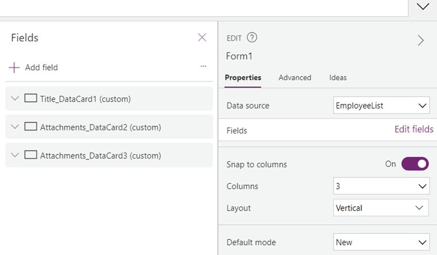Viewport: 437px width, 255px height.
Task: Open the Default mode dropdown
Action: coord(381,242)
